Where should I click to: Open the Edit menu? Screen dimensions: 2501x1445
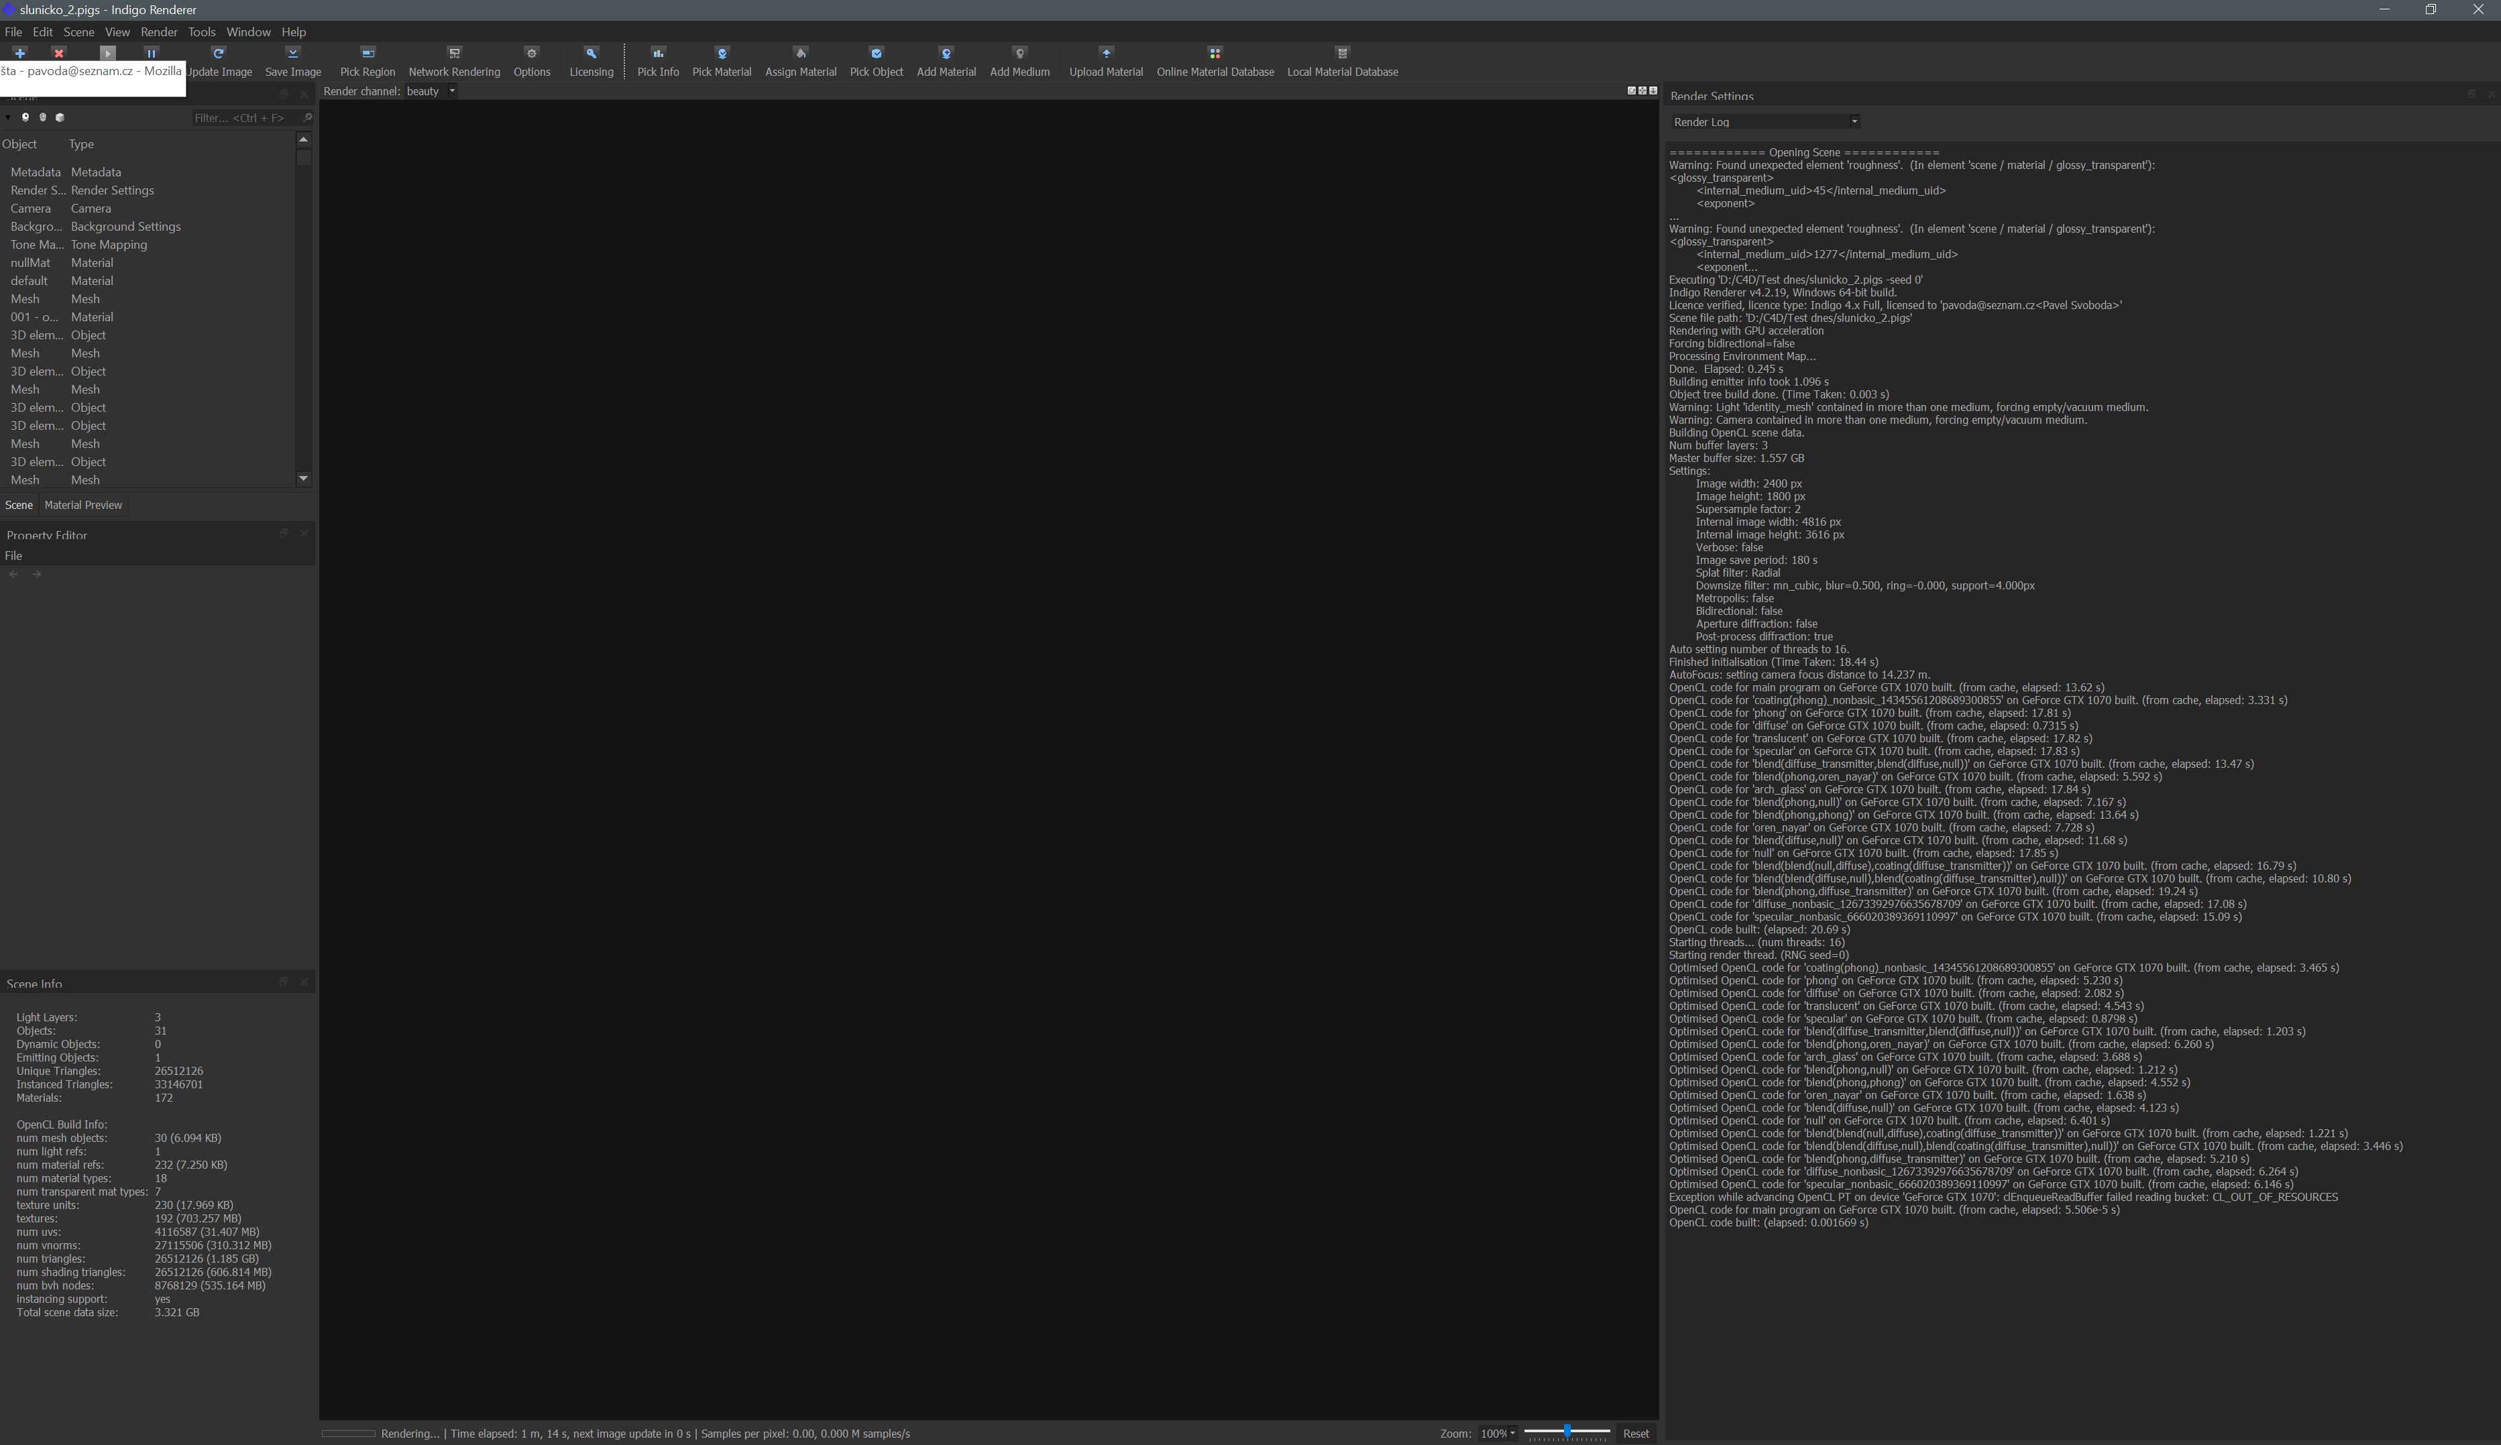[x=43, y=32]
